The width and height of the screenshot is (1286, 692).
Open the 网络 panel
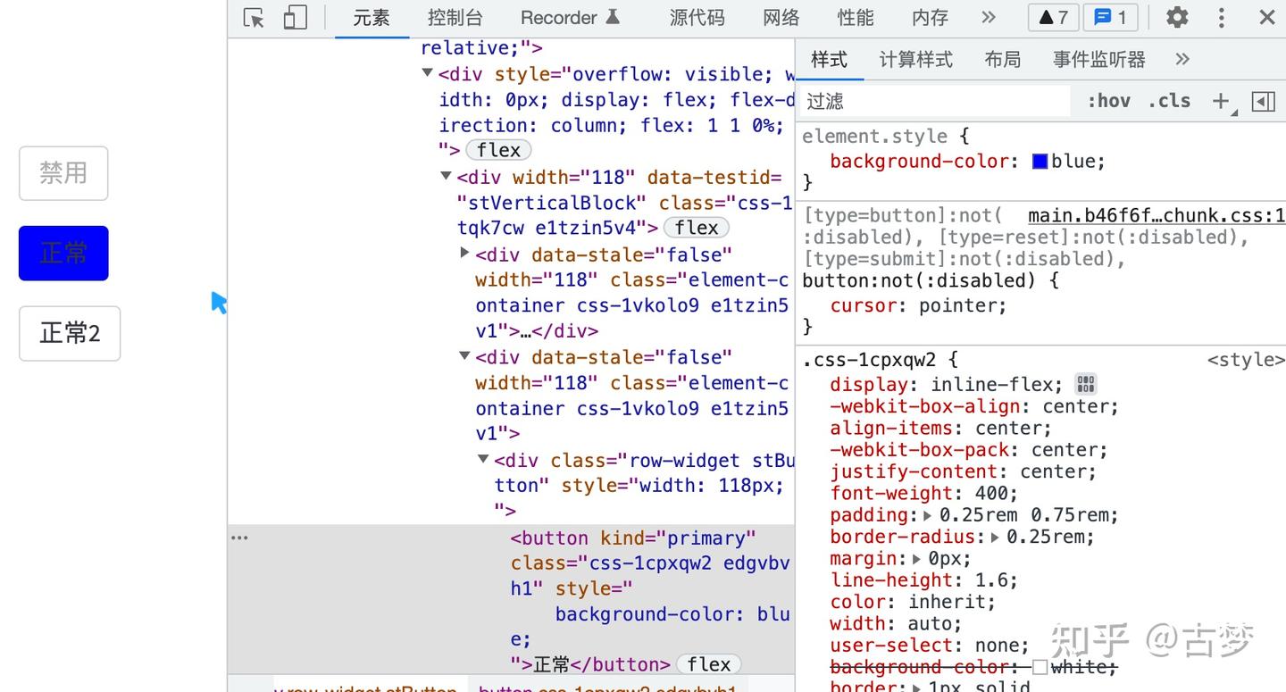coord(780,17)
